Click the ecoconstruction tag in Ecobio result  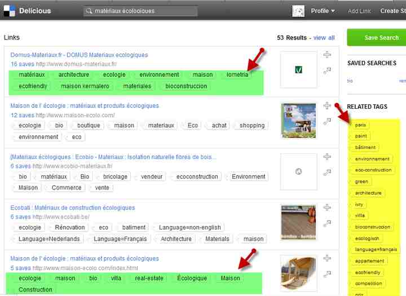coord(197,176)
